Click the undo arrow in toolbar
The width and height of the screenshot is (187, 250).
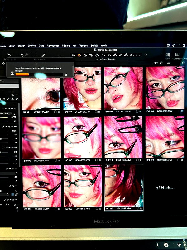[22, 55]
